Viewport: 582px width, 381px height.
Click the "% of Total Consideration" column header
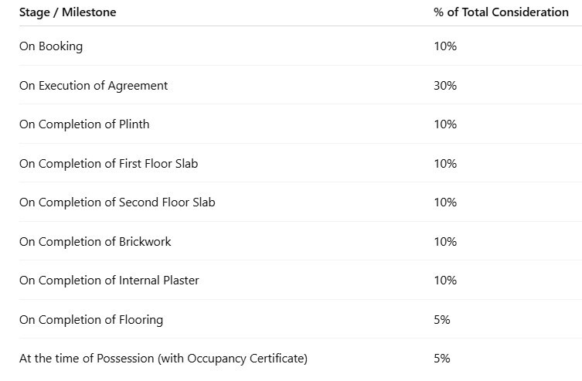pos(501,12)
